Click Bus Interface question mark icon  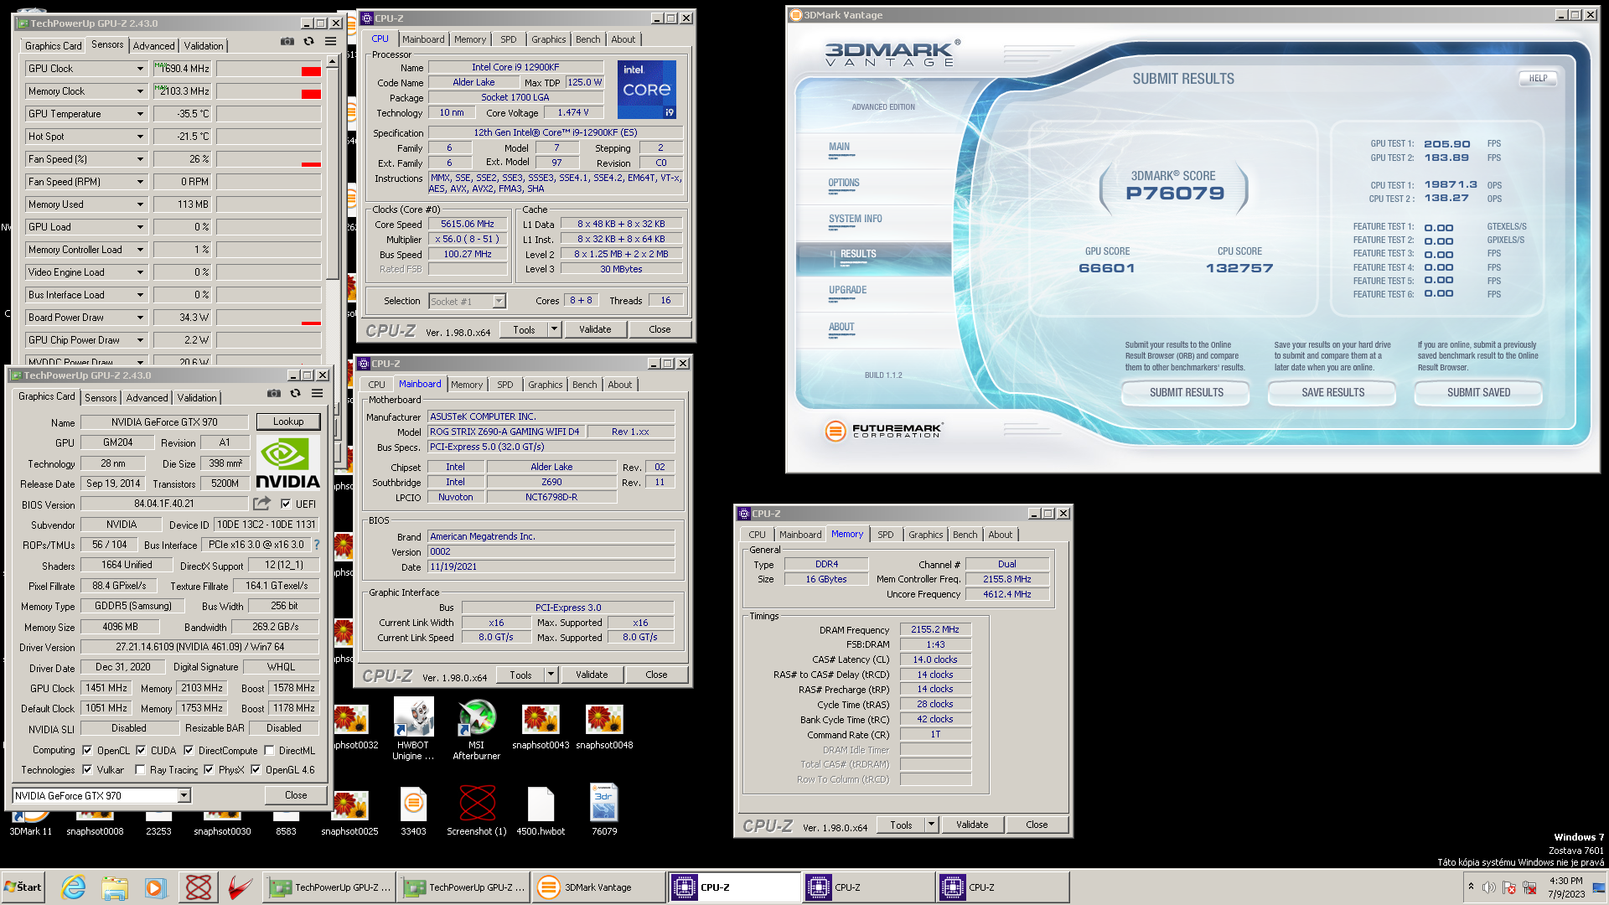click(x=317, y=545)
